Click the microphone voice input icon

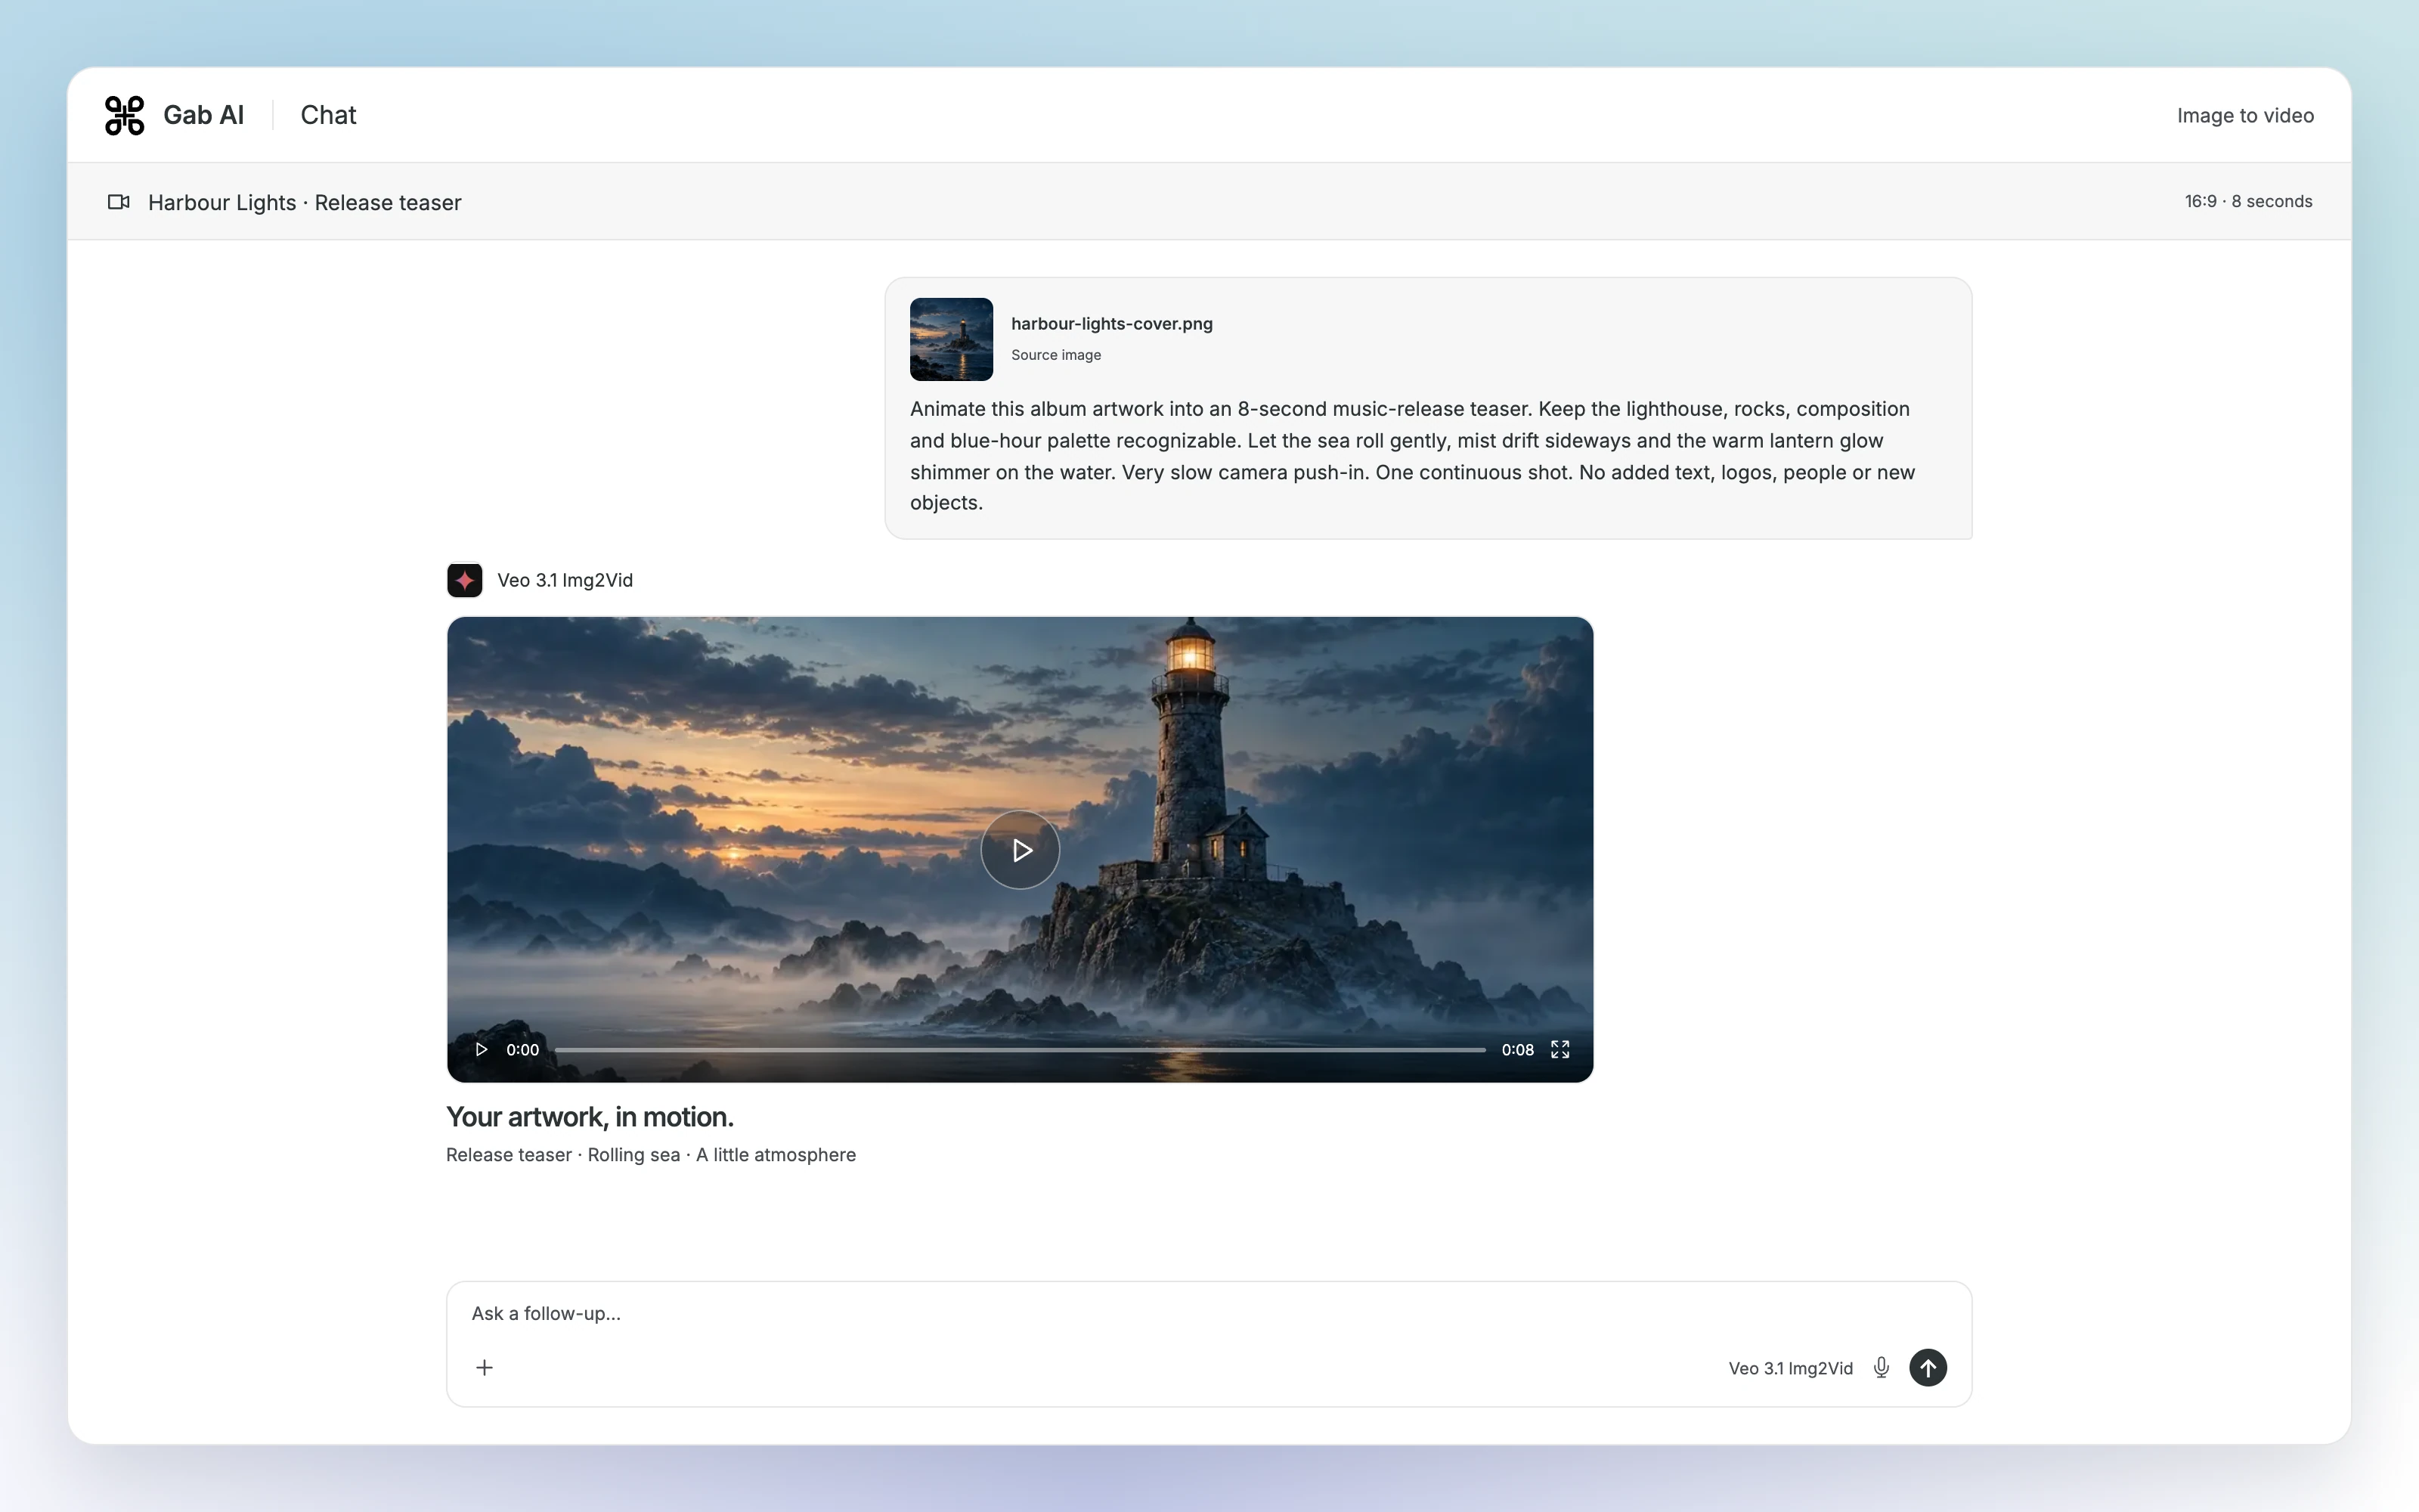click(1880, 1367)
